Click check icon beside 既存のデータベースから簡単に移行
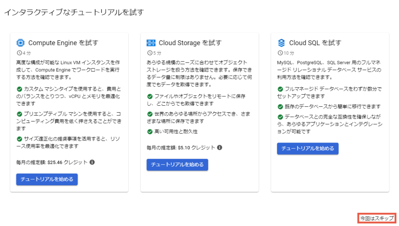Screen dimensions: 399x226 pos(280,106)
